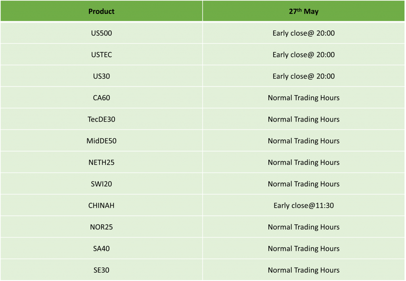406x281 pixels.
Task: Select the SA40 product cell
Action: tap(101, 249)
